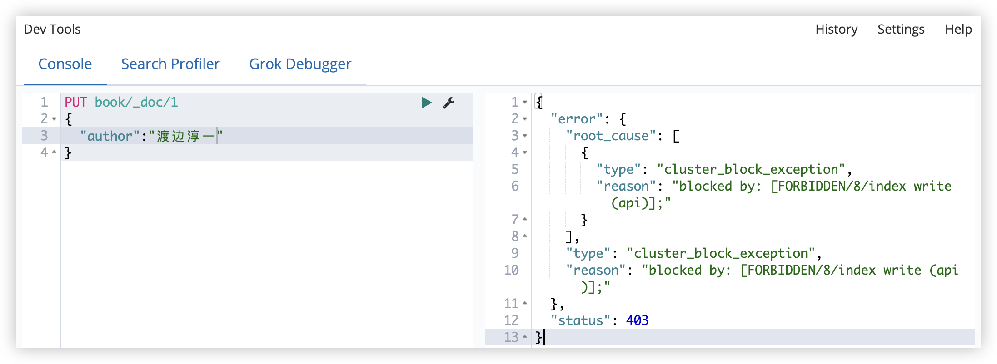Open the Help panel
Screen dimensions: 997x364
(958, 30)
